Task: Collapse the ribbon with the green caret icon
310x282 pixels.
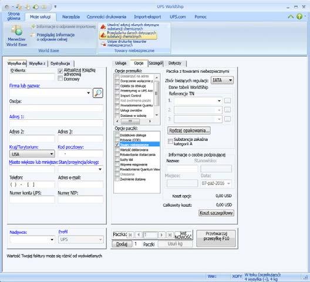Action: [291, 16]
